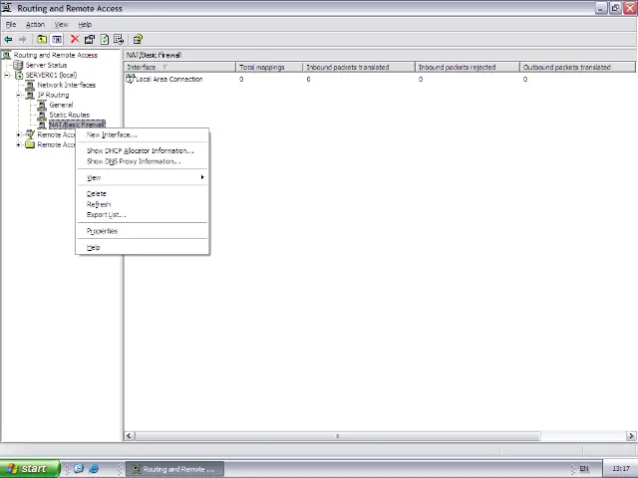
Task: Open the Help menu in the menu bar
Action: coord(85,24)
